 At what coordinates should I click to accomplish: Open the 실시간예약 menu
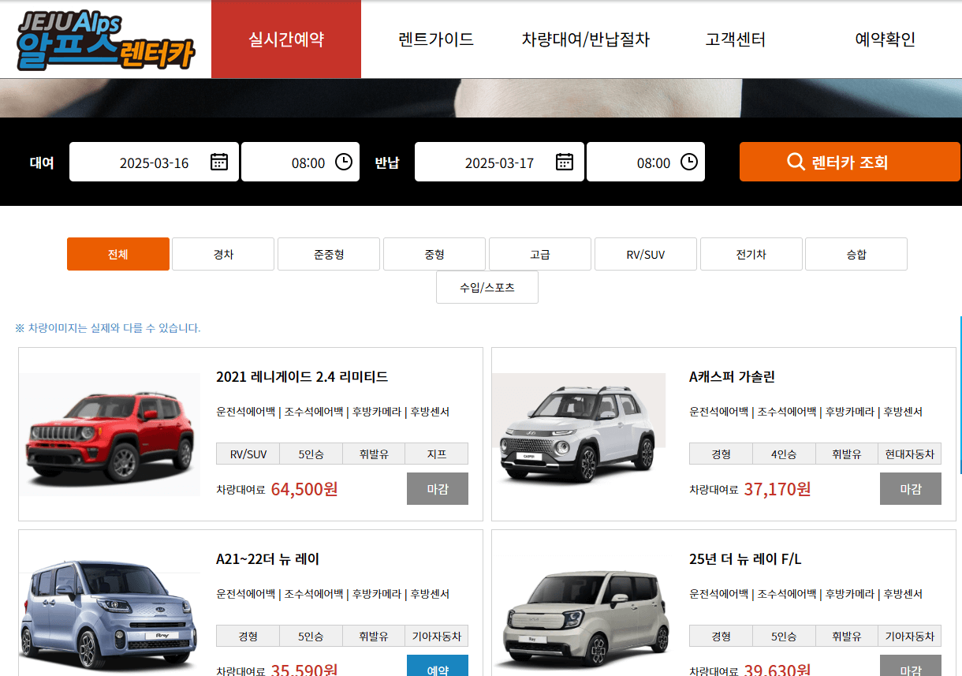[286, 39]
